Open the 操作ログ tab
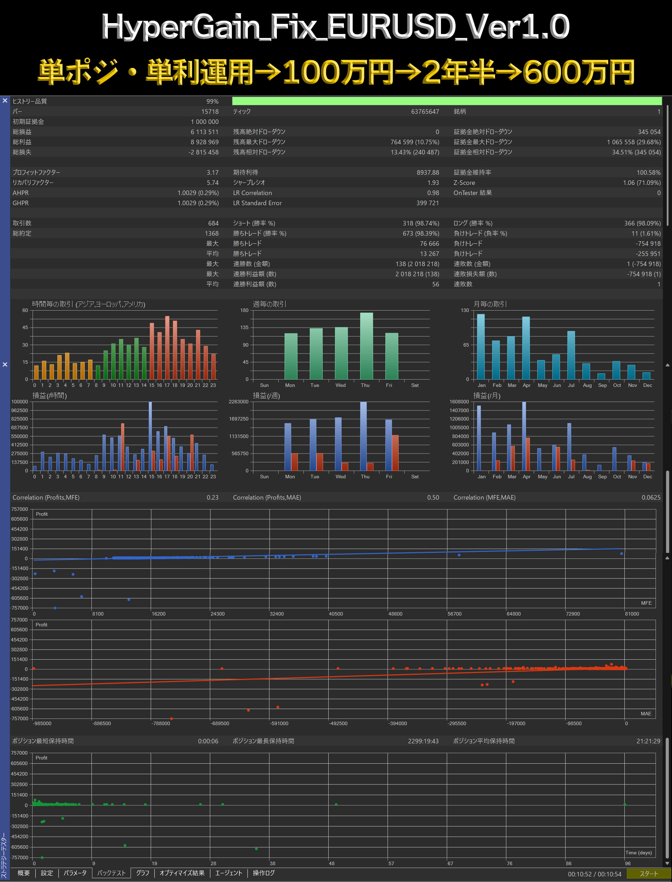The height and width of the screenshot is (882, 672). click(x=264, y=873)
